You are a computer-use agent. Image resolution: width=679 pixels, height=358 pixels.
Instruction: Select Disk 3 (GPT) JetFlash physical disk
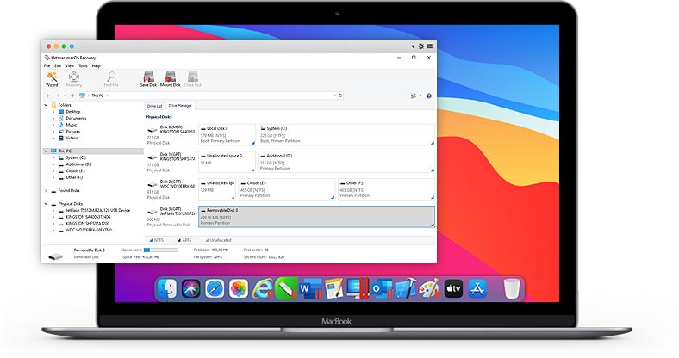pyautogui.click(x=171, y=217)
